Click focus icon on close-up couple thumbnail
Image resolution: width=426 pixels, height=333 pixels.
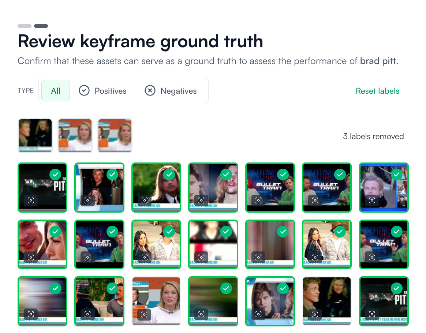coord(31,257)
